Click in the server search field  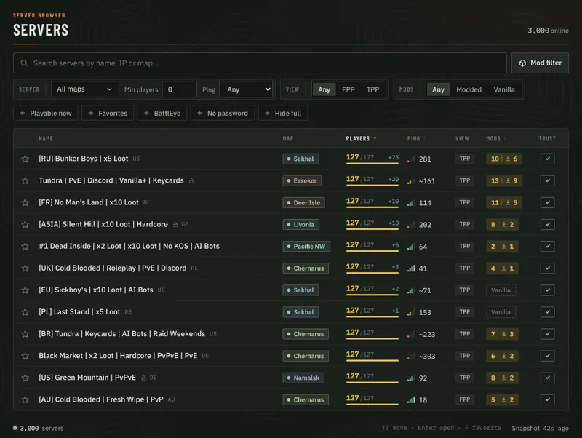[x=260, y=63]
